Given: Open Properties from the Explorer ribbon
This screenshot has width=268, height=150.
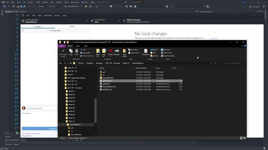Looking at the screenshot, I should click(x=146, y=52).
